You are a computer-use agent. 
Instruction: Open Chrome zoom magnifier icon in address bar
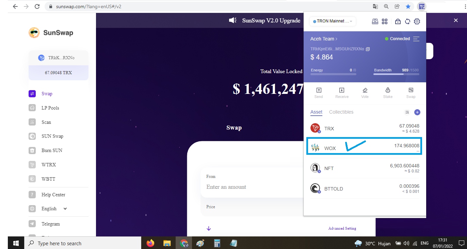pyautogui.click(x=386, y=6)
